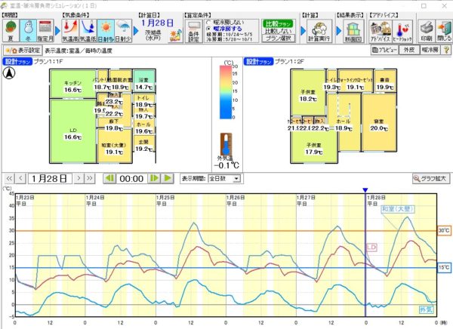Click the date field showing 1月28日
Image resolution: width=453 pixels, height=329 pixels.
(50, 179)
